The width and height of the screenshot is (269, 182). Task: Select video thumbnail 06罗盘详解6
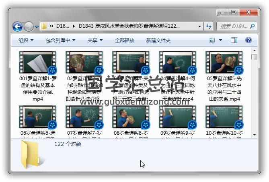point(38,117)
